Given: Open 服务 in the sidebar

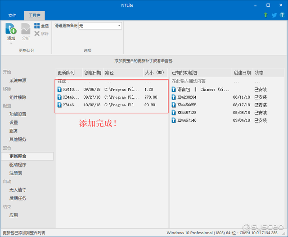Looking at the screenshot, I should (13, 131).
